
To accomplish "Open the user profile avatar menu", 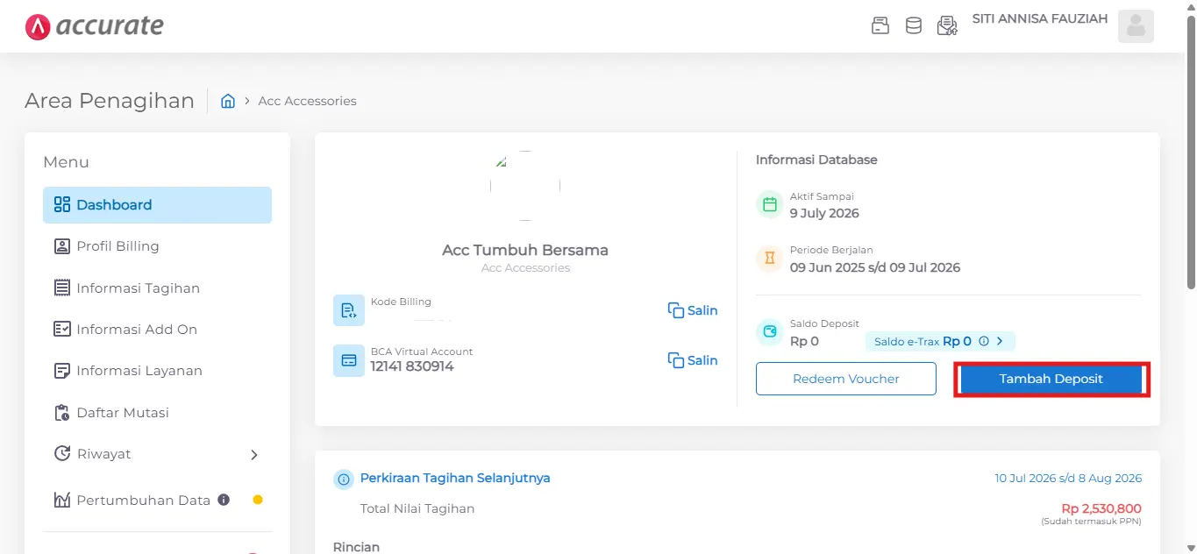I will click(1136, 25).
